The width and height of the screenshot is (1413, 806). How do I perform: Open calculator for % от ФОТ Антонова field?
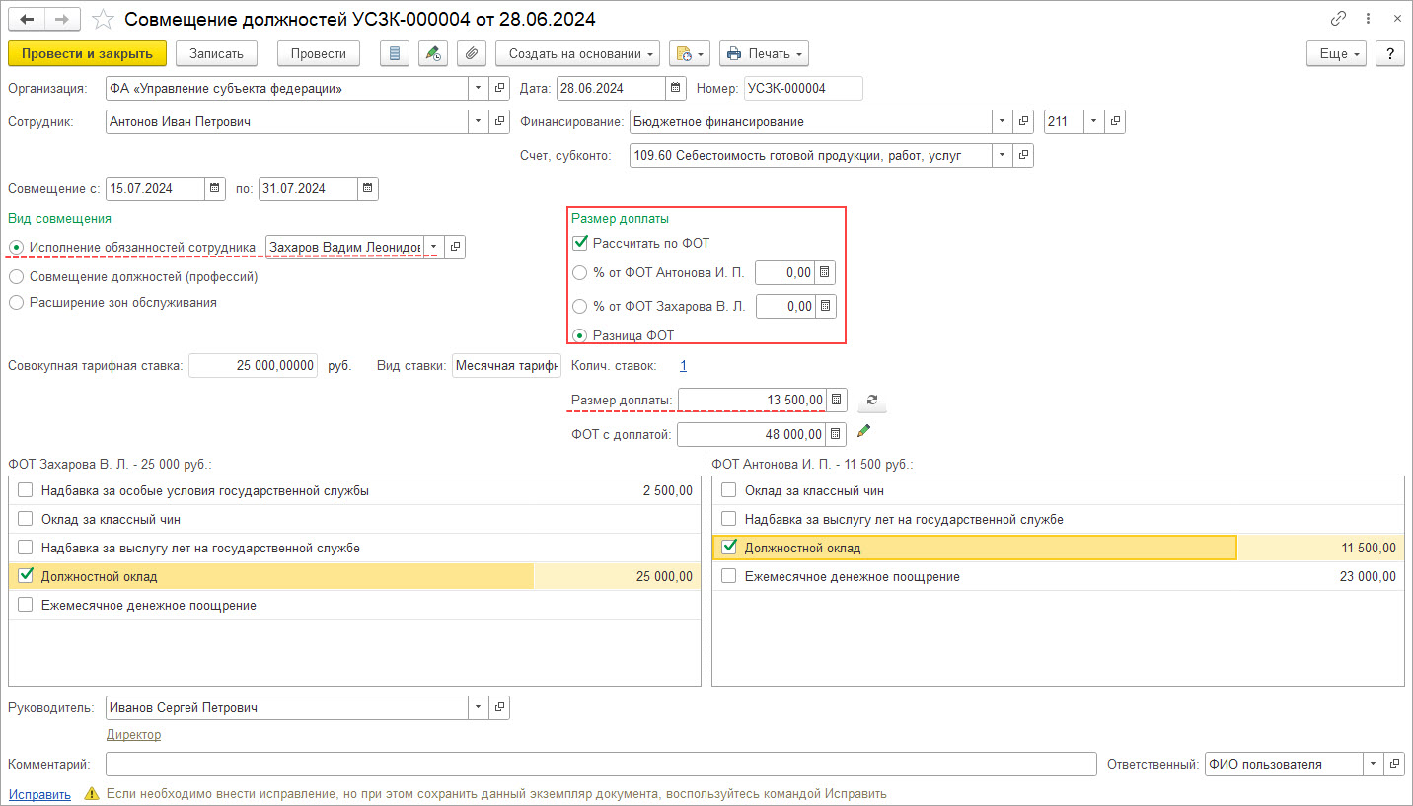point(826,273)
